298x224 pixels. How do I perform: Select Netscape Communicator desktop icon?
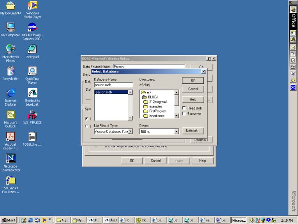[11, 163]
